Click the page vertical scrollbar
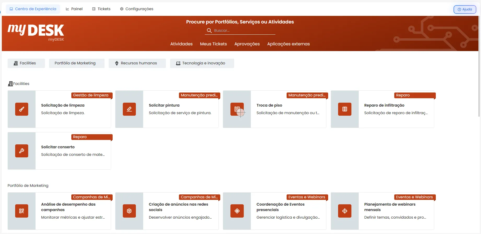The height and width of the screenshot is (234, 481). point(479,66)
